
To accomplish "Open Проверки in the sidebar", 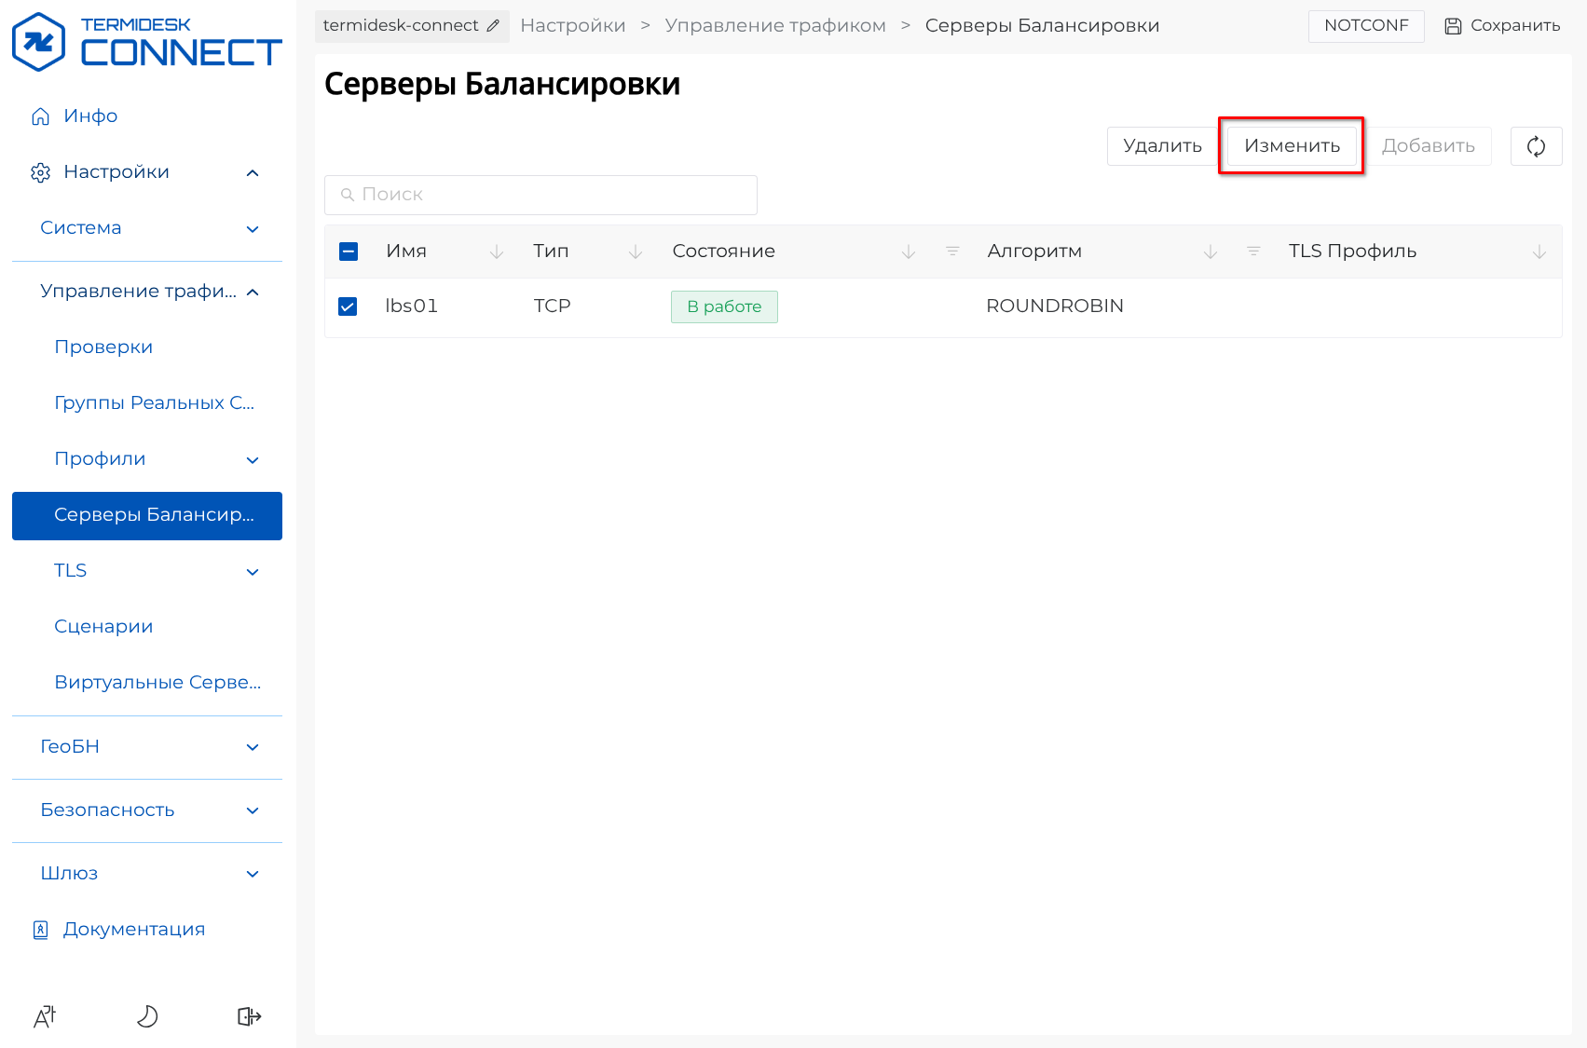I will [103, 347].
